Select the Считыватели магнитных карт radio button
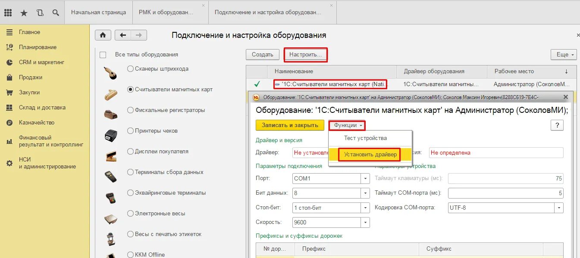This screenshot has width=580, height=258. (130, 90)
